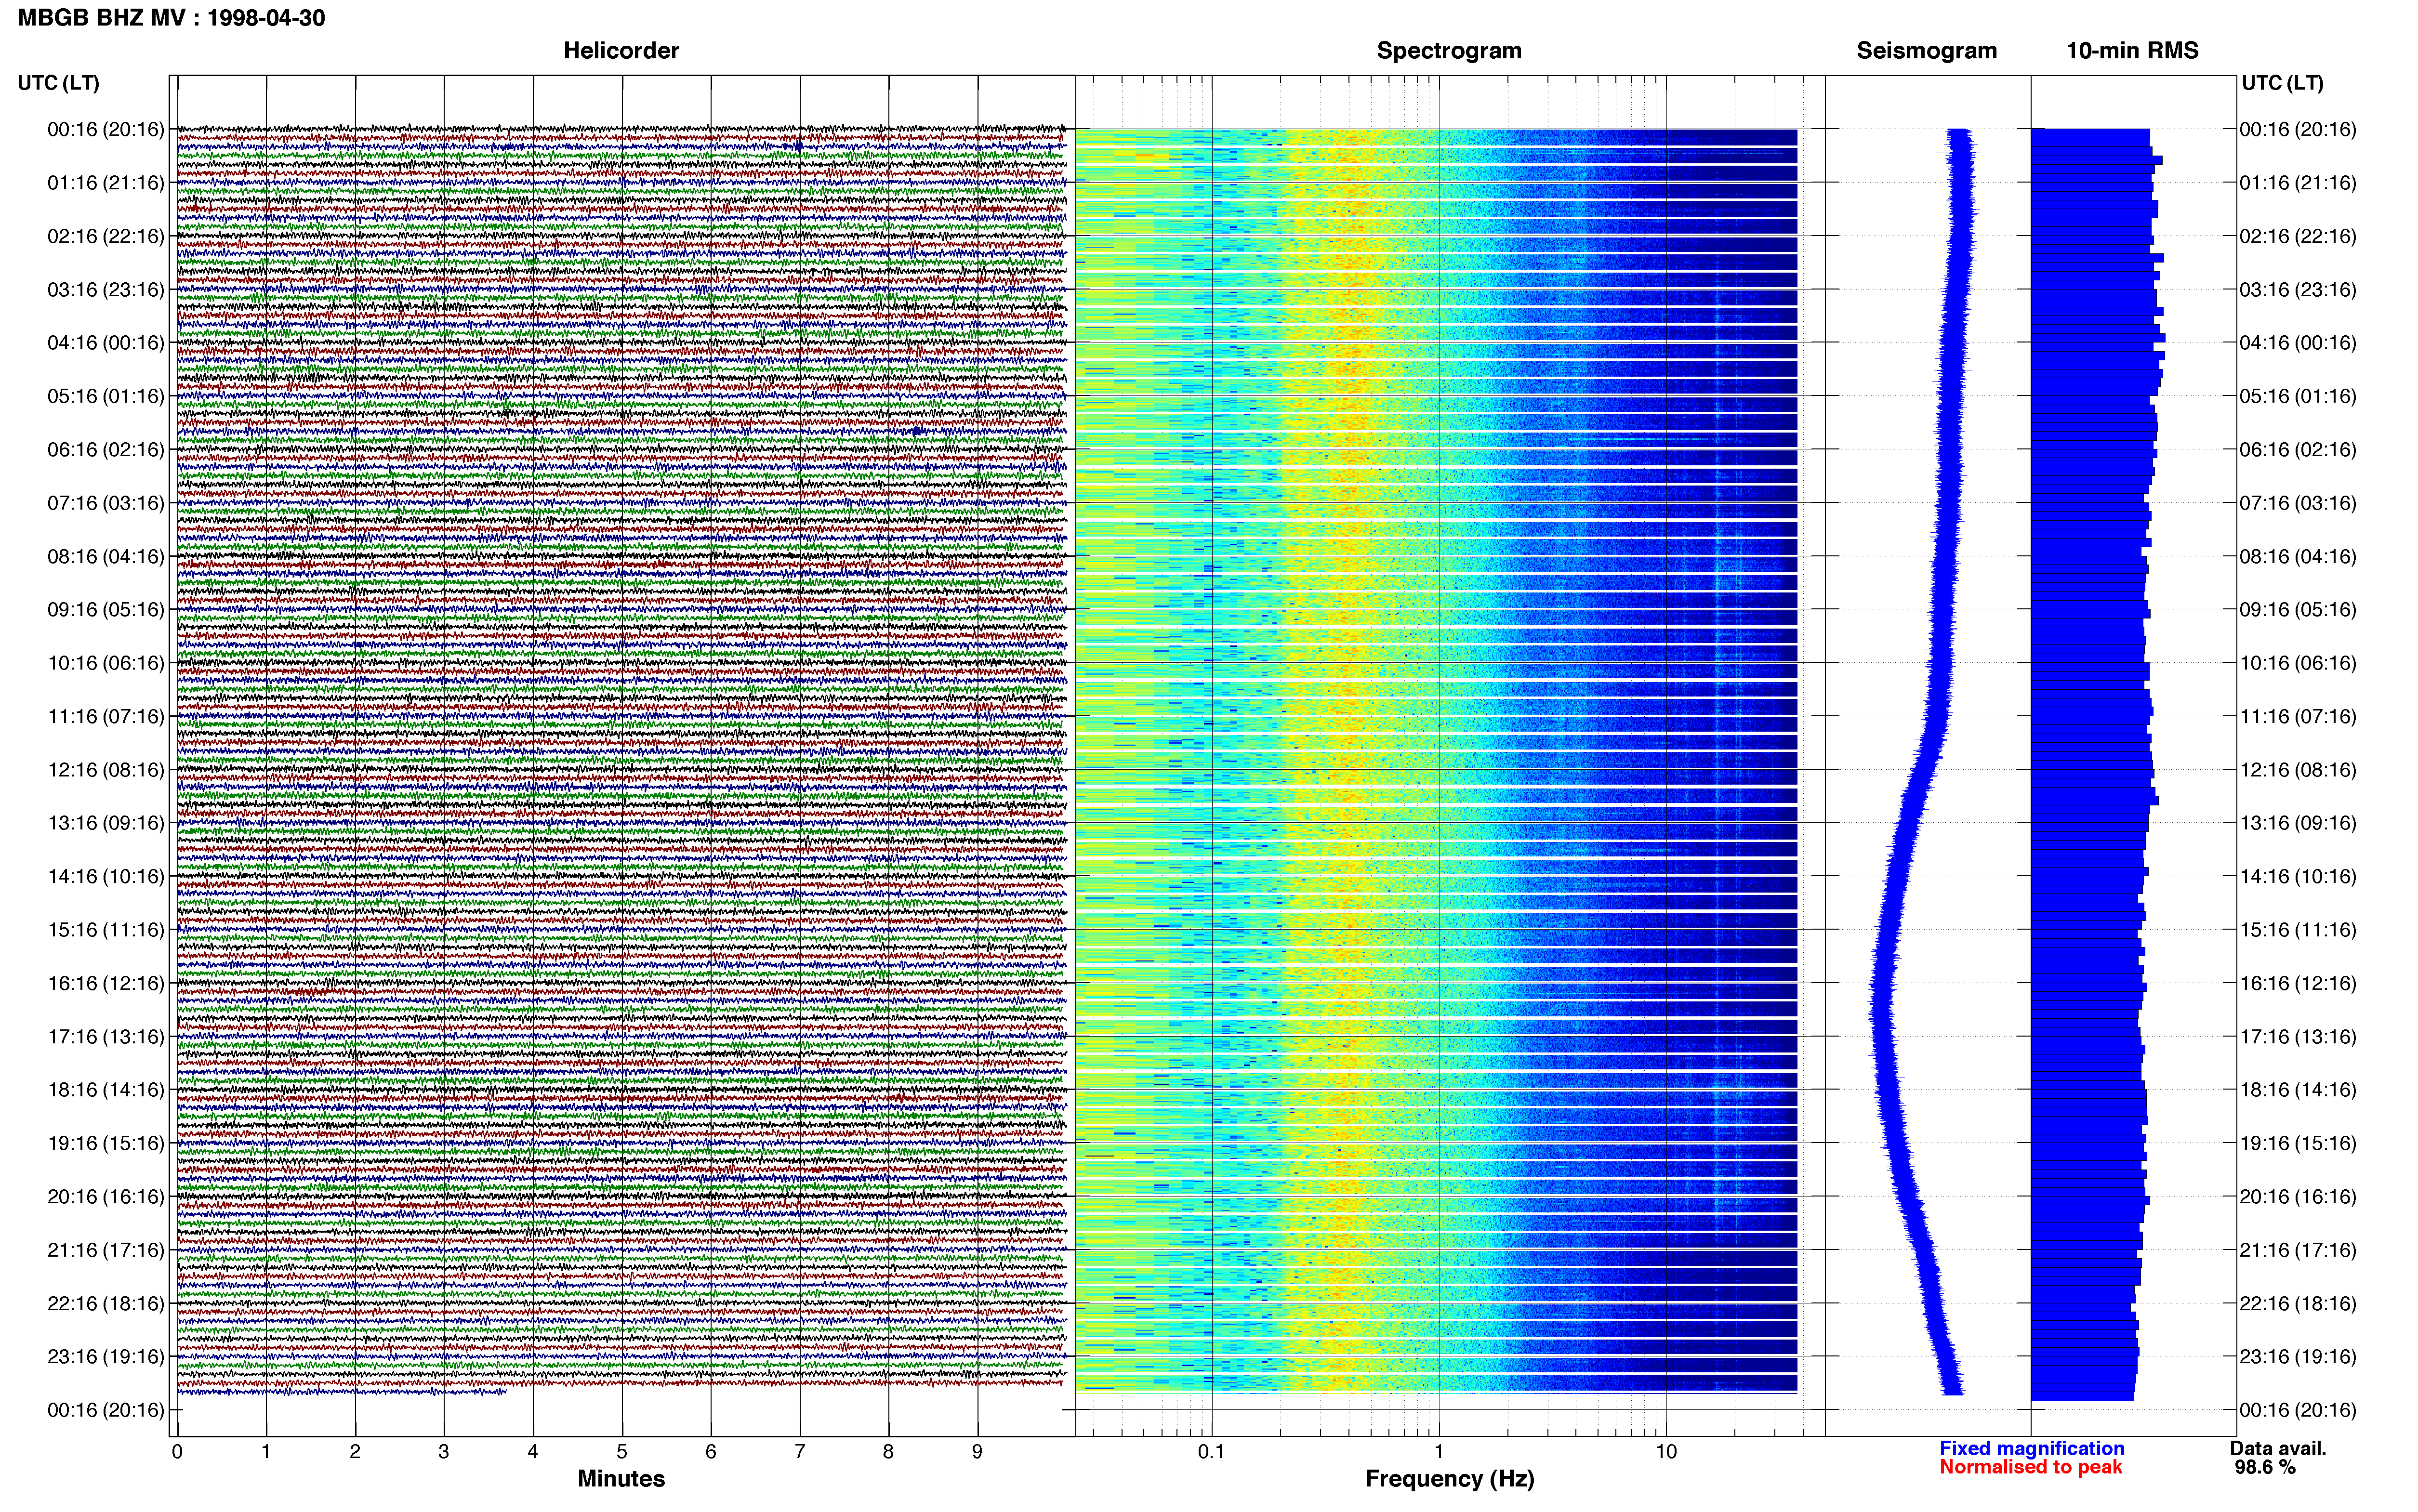Click the 'UTC (LT)' label beside the Helicorder

pyautogui.click(x=59, y=83)
